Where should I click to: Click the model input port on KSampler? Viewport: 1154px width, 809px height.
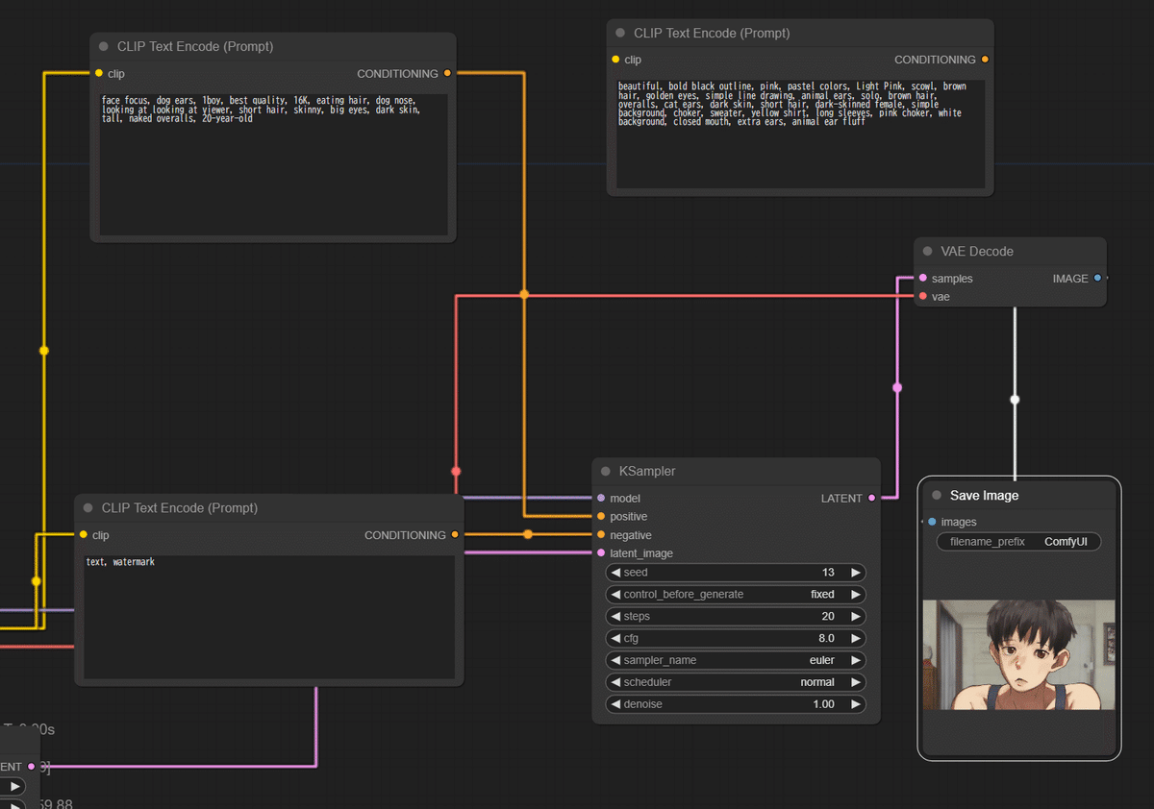[x=601, y=499]
